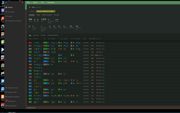Open uTorrent desktop shortcut
This screenshot has height=113, width=180.
(3, 43)
